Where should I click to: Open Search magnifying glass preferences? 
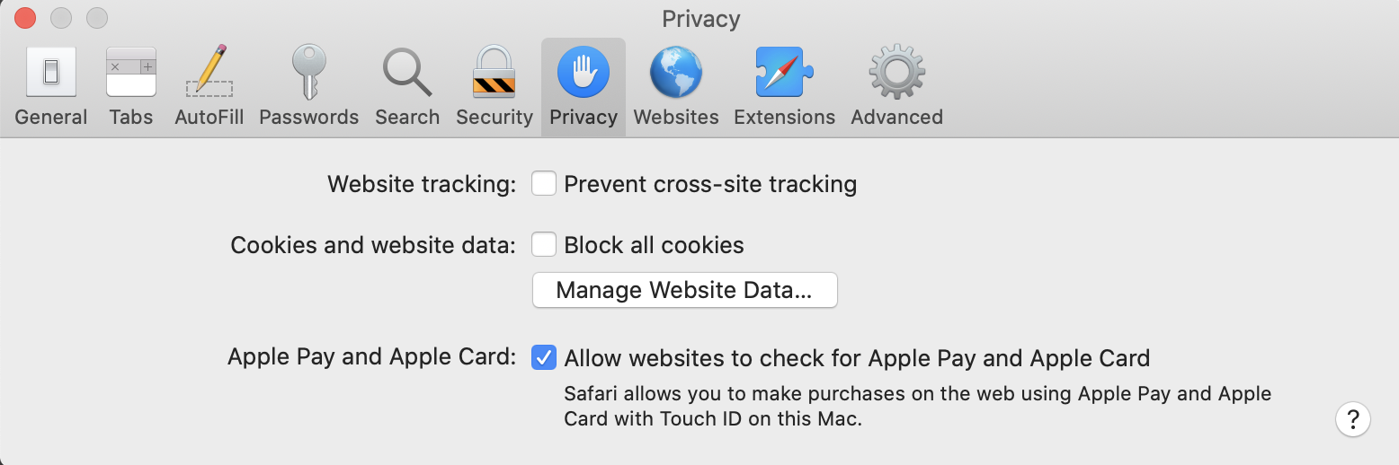[x=407, y=73]
